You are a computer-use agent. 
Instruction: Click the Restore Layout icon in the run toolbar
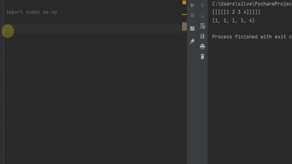192,28
